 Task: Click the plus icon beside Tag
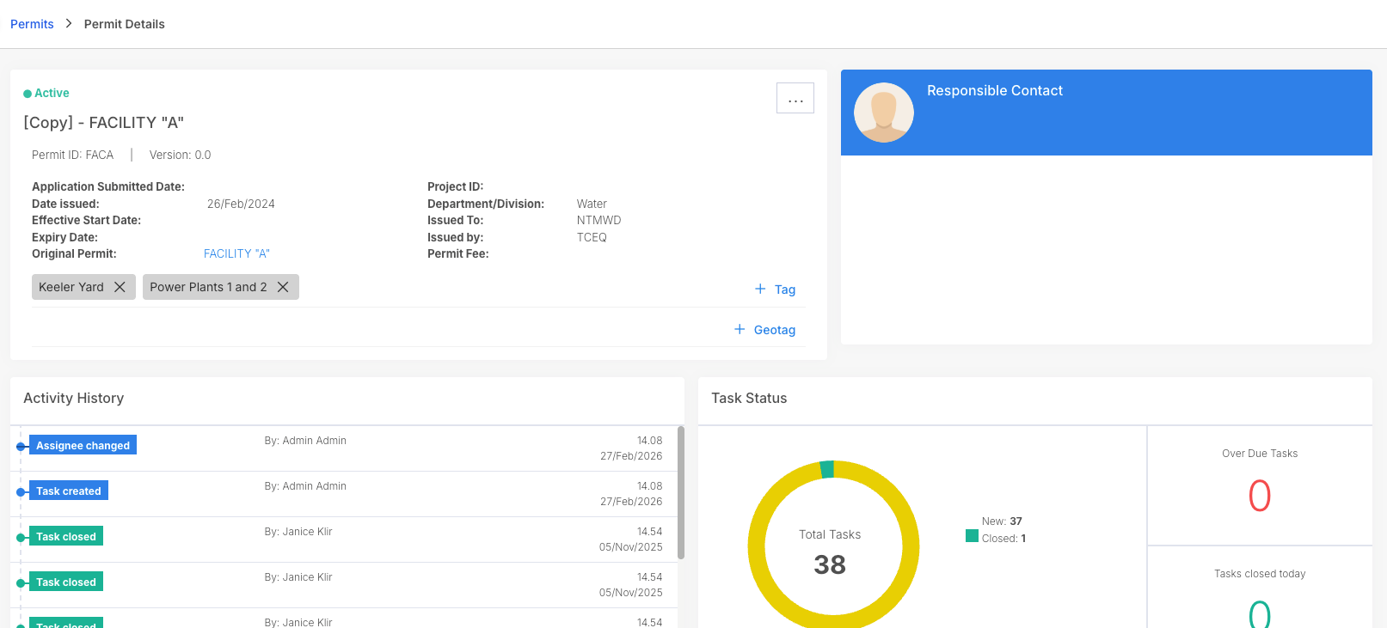760,289
